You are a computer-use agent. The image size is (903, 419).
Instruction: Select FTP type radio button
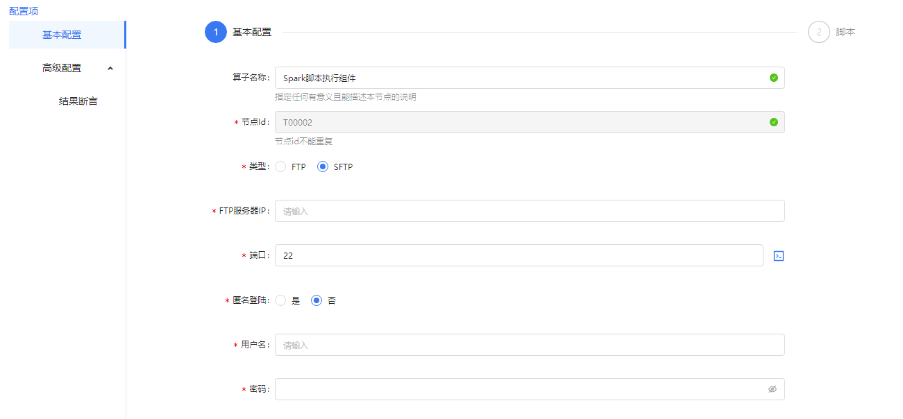[281, 166]
